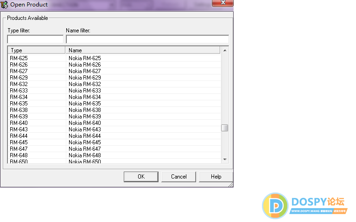Pick Nokia RM-635 from products

(x=85, y=104)
